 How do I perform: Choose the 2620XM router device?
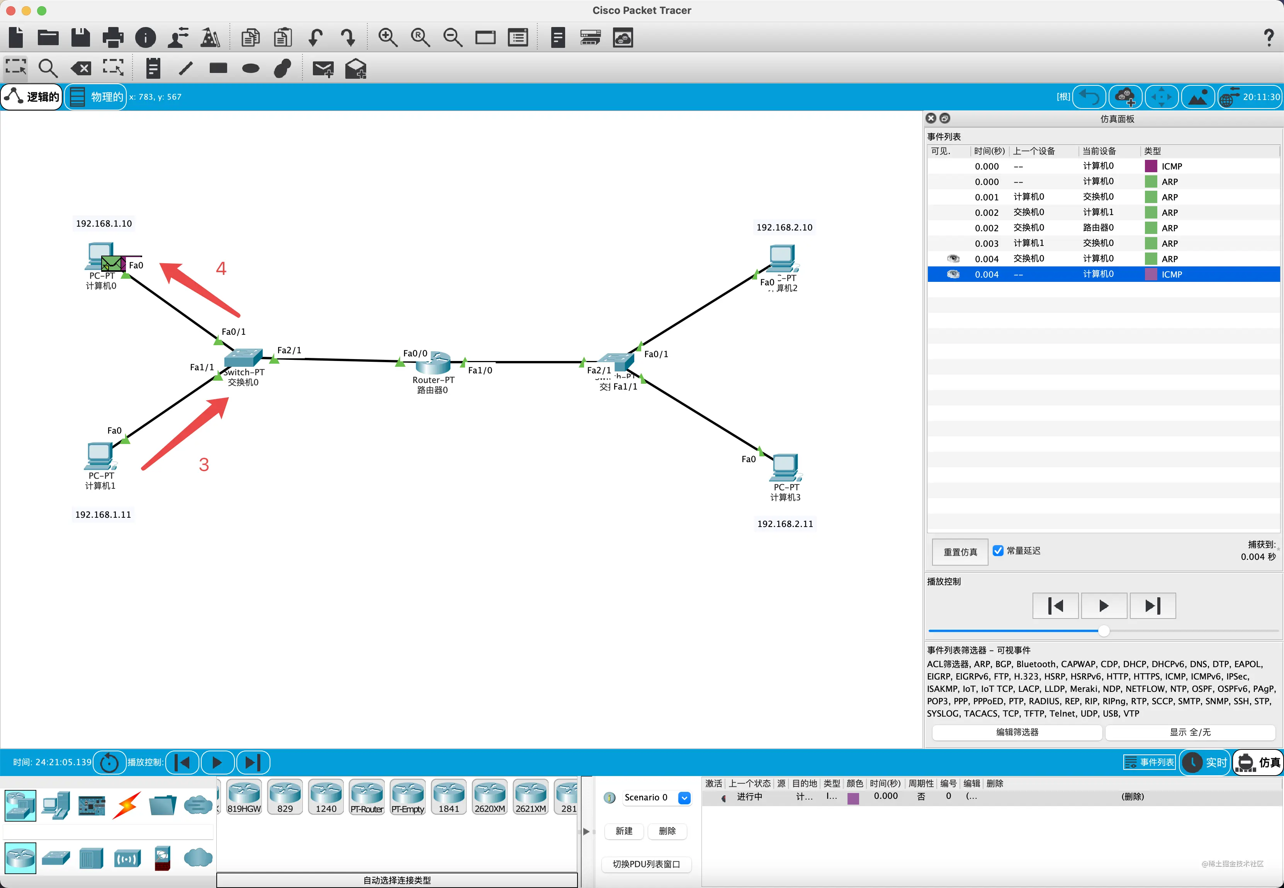tap(490, 797)
